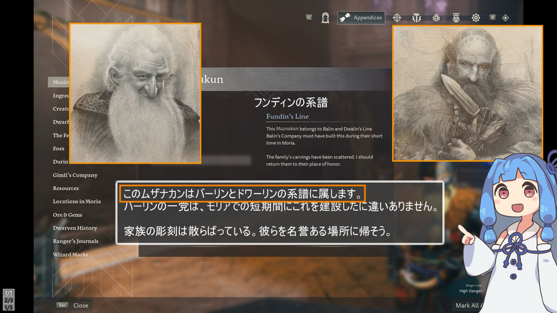The image size is (557, 313).
Task: Click the 1/3 page counter
Action: coord(8,308)
